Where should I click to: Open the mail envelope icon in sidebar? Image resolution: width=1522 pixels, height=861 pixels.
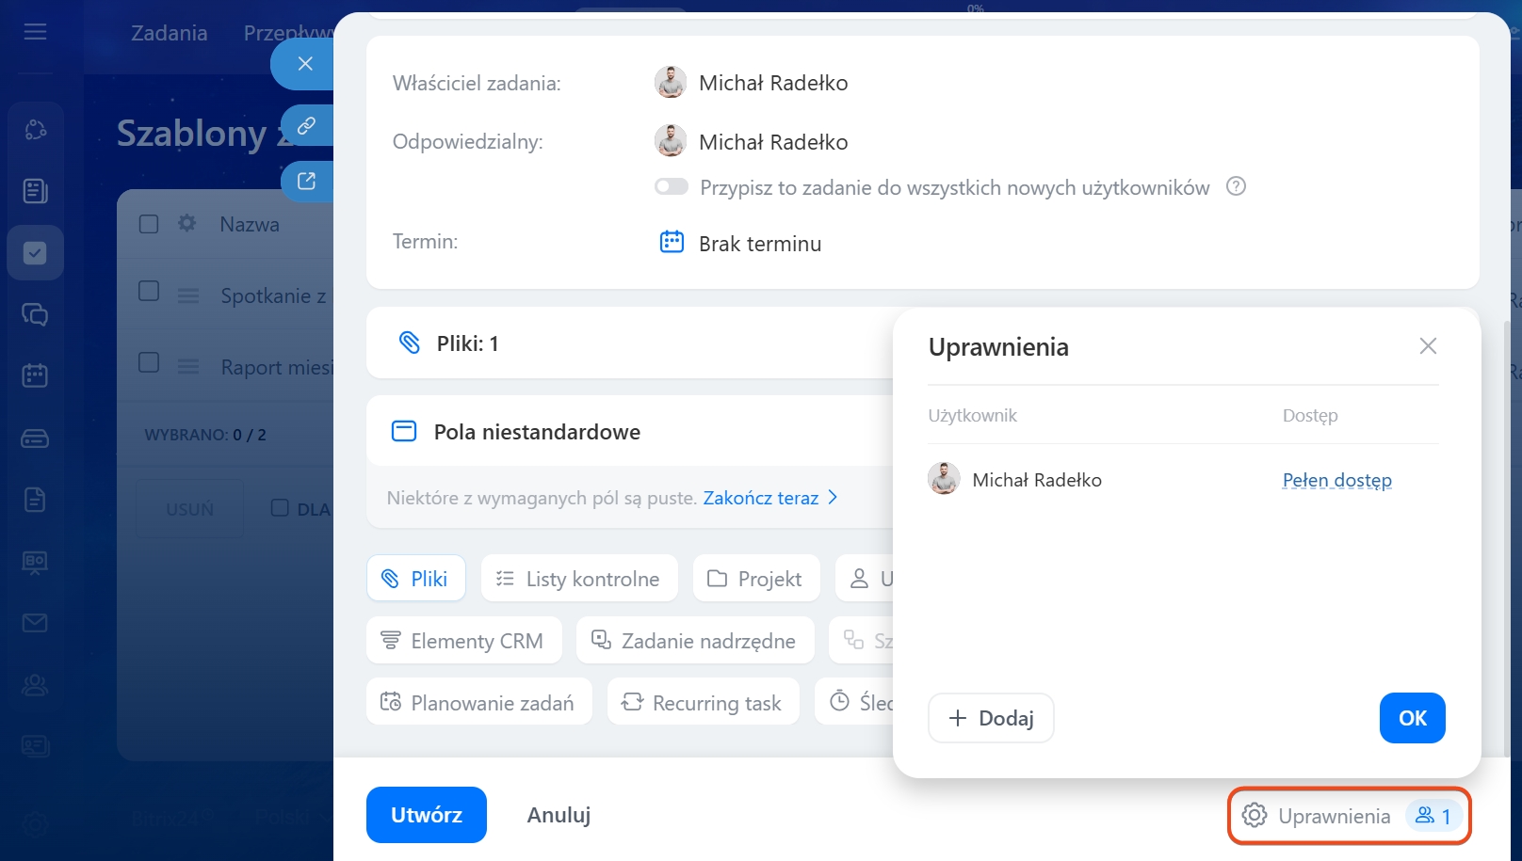coord(35,623)
